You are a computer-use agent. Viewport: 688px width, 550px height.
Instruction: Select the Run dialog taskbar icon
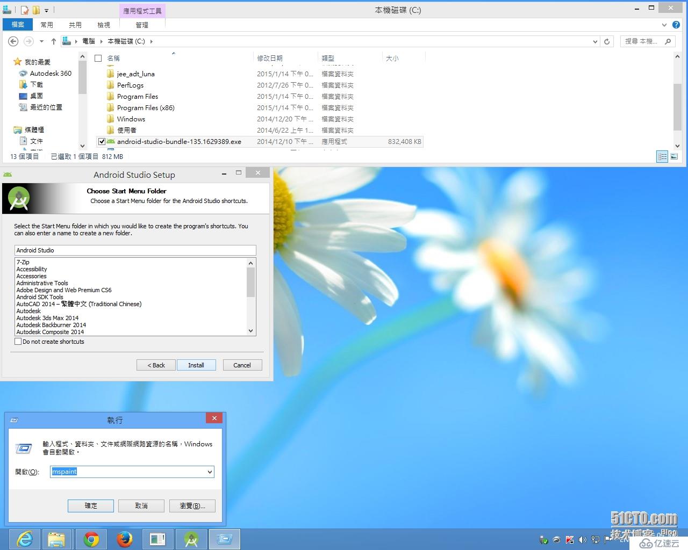click(224, 539)
